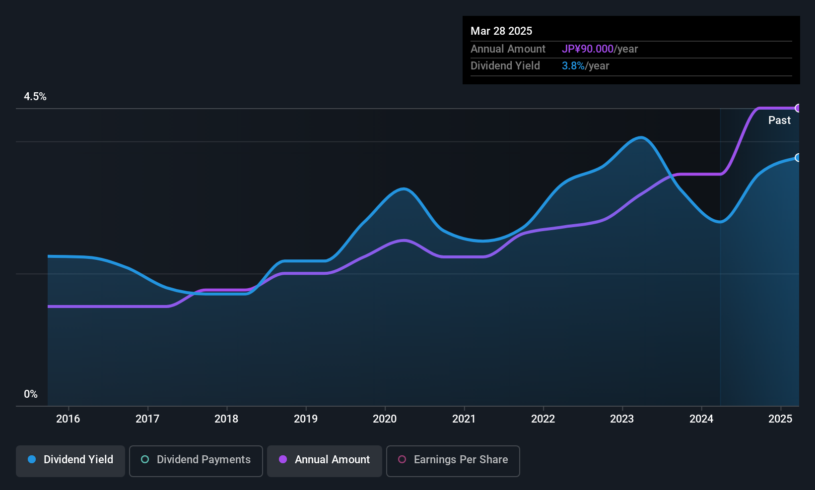Click the 2020 x-axis label
The image size is (815, 490).
[385, 419]
